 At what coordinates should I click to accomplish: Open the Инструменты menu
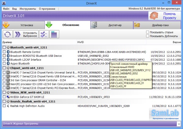pos(27,8)
